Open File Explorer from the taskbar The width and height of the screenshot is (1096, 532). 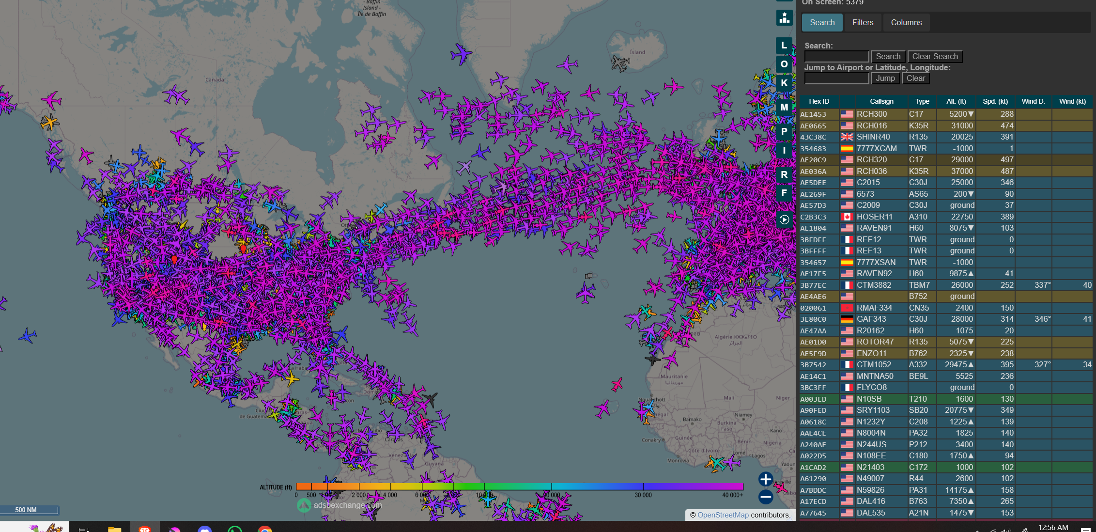[x=114, y=529]
